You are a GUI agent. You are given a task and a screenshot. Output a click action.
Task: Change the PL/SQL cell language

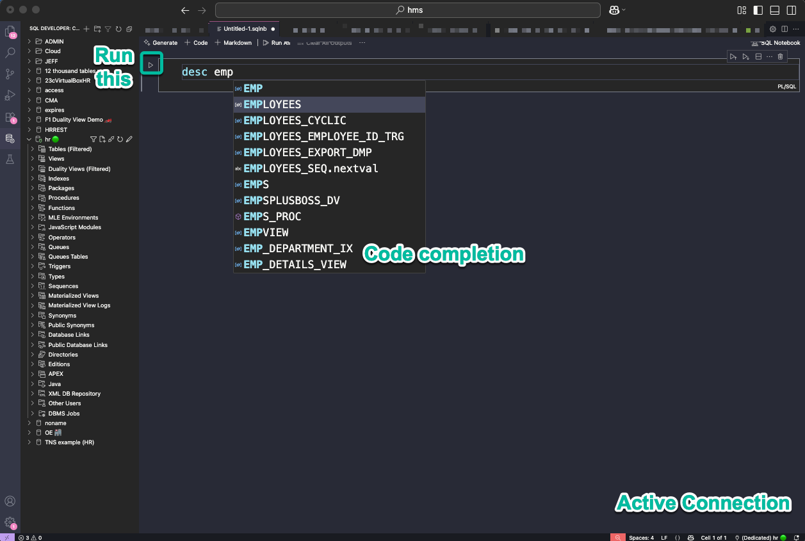coord(786,86)
